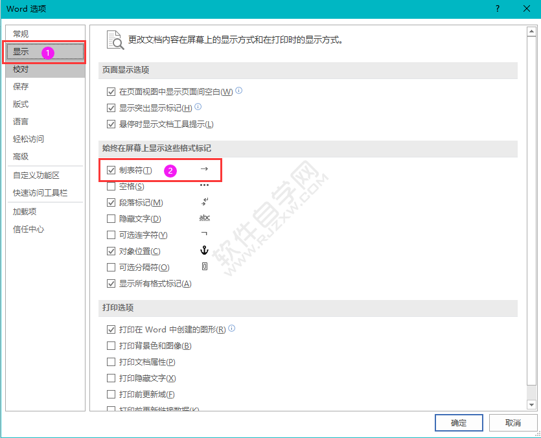Viewport: 541px width, 438px height.
Task: Enable 打印背景色和图像
Action: [111, 346]
